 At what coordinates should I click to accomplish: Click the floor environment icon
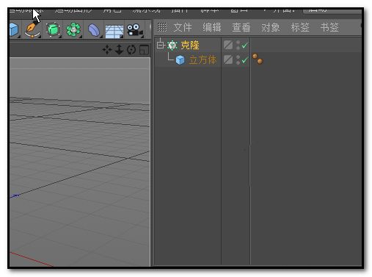[114, 32]
